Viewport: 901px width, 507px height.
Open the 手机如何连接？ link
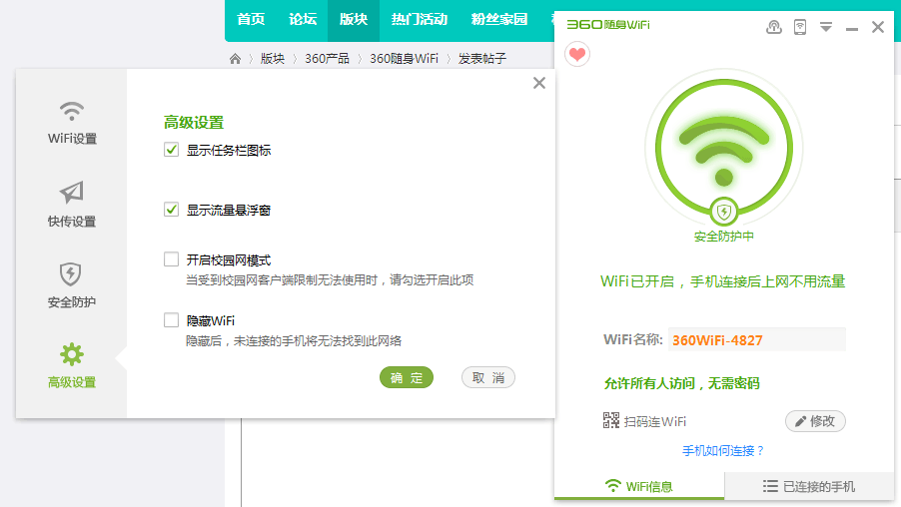(x=723, y=451)
